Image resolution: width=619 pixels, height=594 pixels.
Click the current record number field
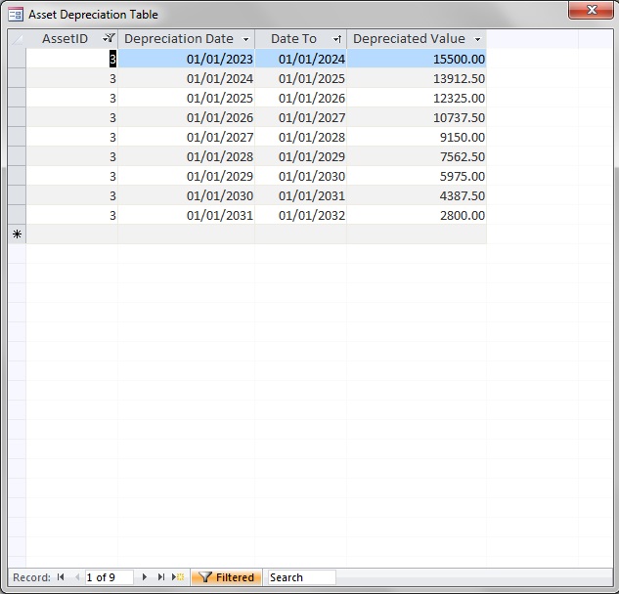[x=108, y=577]
